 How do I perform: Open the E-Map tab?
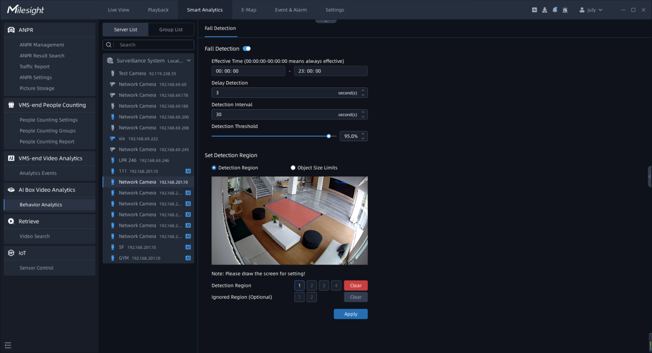[248, 10]
